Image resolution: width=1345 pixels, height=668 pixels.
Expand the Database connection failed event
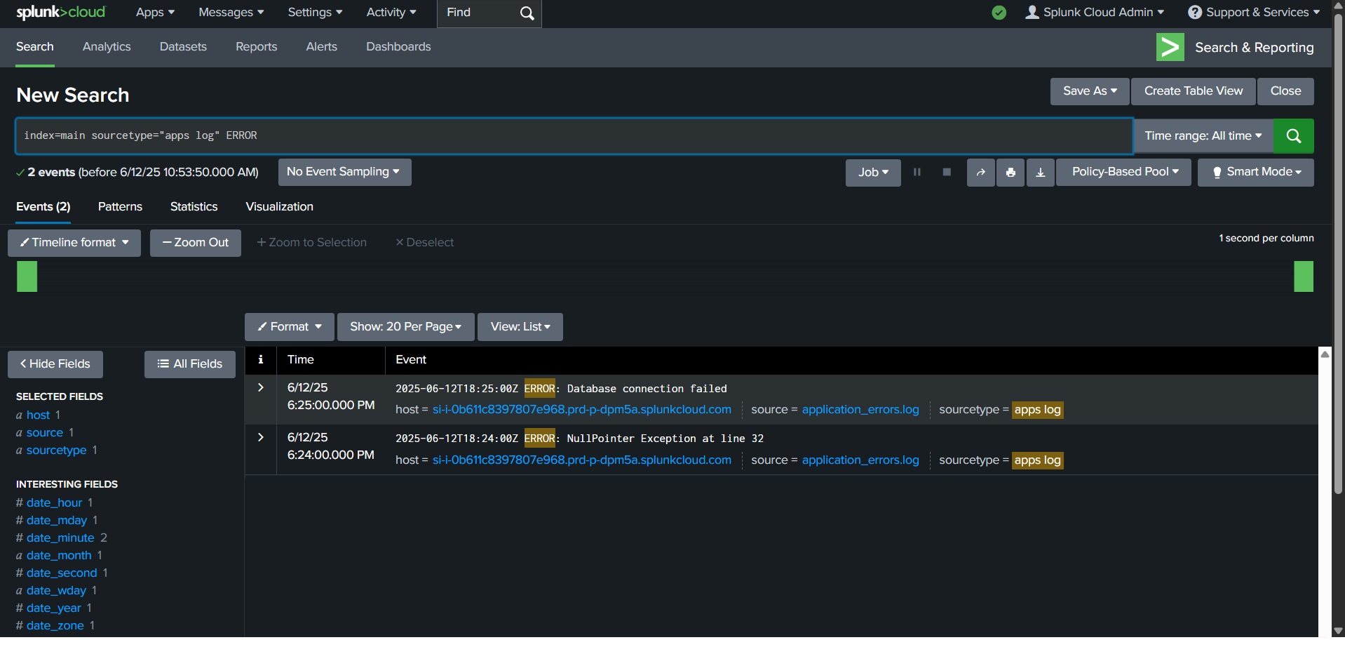(261, 387)
